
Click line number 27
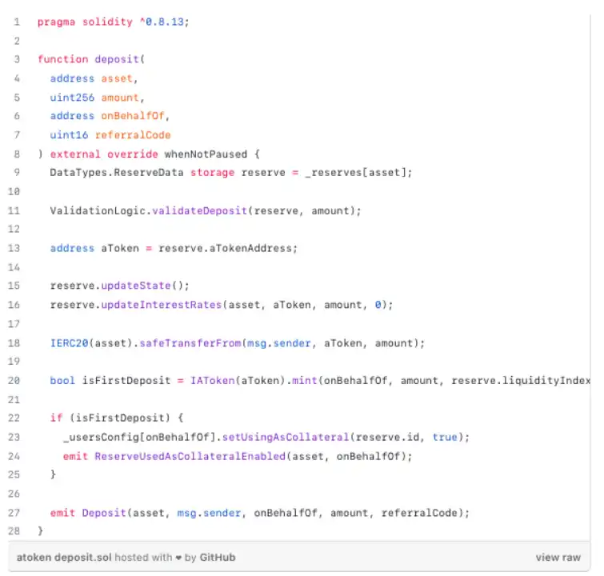(14, 513)
